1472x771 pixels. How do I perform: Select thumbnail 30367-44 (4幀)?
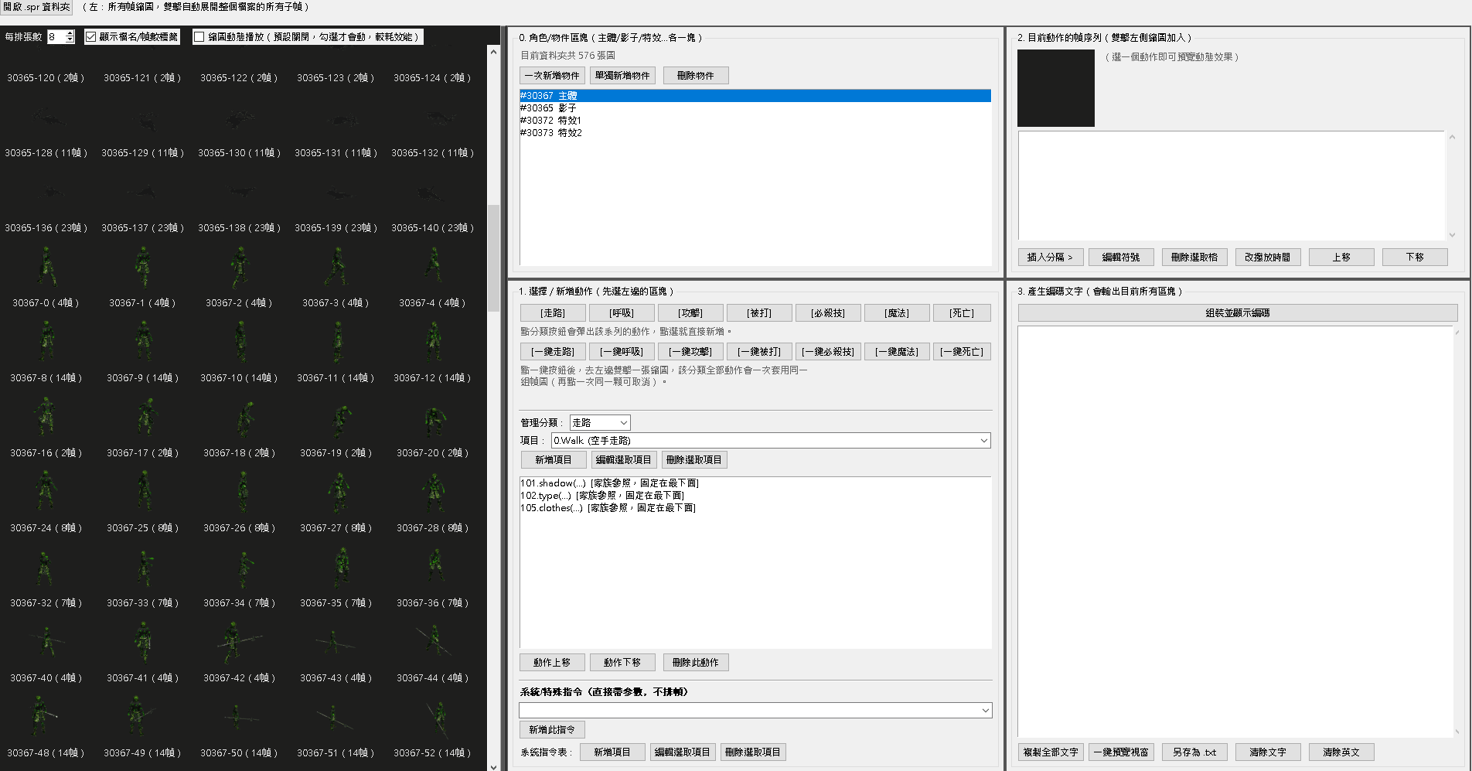click(432, 642)
